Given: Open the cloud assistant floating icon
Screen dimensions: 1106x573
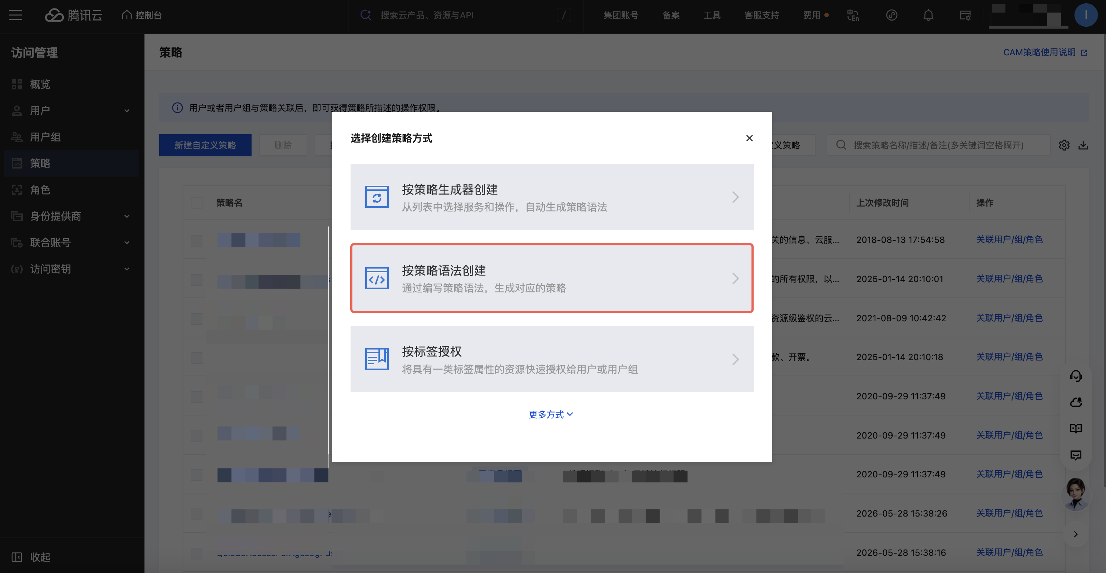Looking at the screenshot, I should click(x=1076, y=402).
